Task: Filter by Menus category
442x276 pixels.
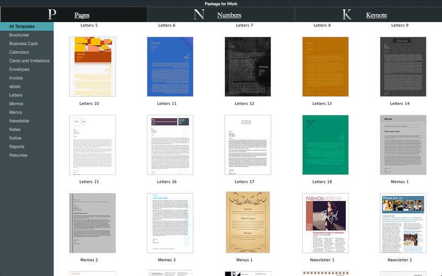Action: coord(15,113)
